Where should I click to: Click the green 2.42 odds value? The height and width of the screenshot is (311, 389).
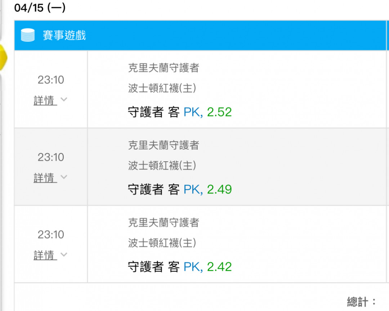pyautogui.click(x=219, y=267)
